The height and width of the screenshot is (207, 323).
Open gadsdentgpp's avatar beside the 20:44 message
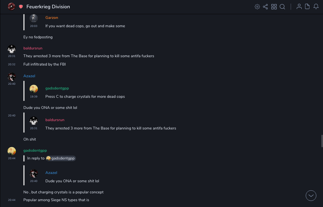click(x=11, y=151)
